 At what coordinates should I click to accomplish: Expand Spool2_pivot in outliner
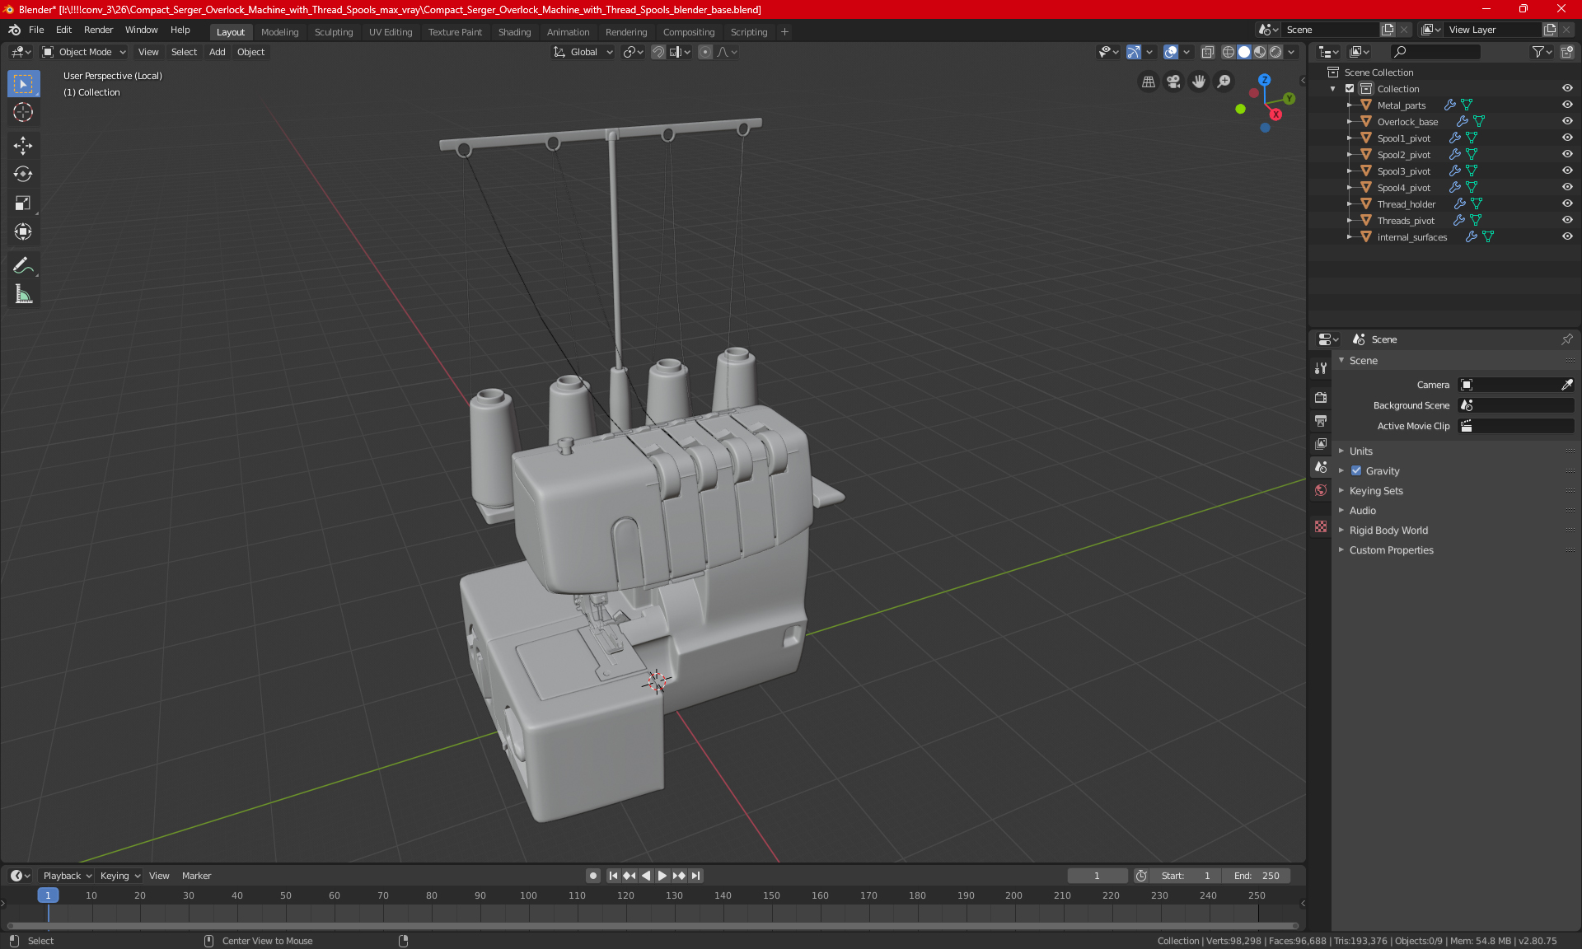[x=1350, y=155]
